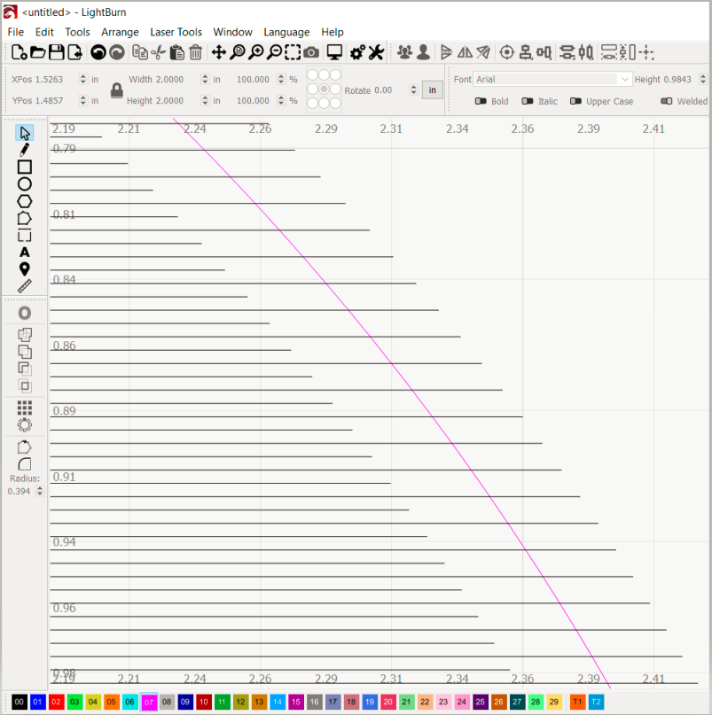Open the Grid Array tool
The height and width of the screenshot is (715, 712).
pos(25,408)
